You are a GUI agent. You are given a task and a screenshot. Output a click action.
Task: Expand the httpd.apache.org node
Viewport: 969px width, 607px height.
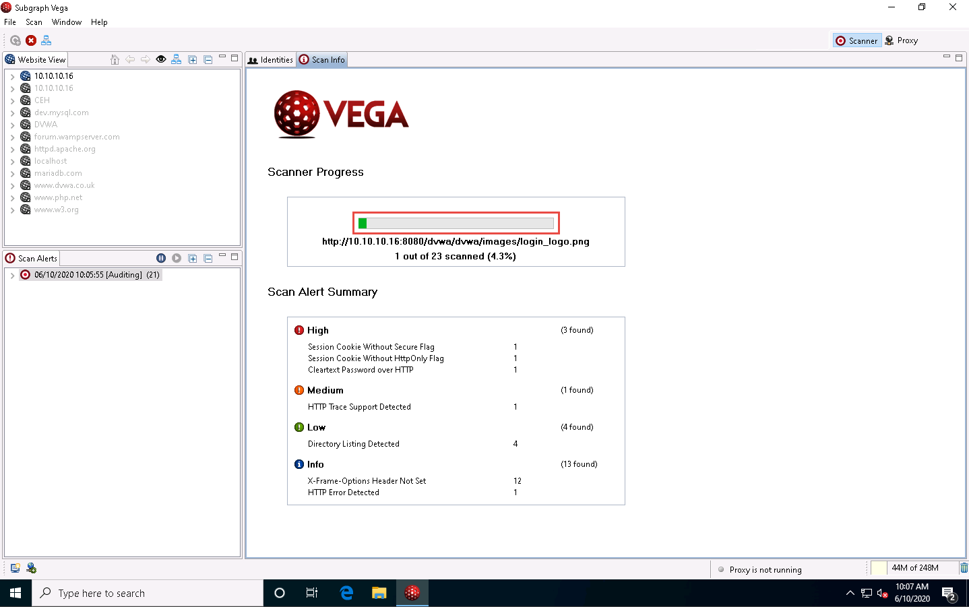(x=12, y=149)
